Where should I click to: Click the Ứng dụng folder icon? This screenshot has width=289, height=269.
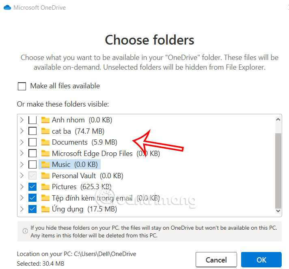coord(45,209)
